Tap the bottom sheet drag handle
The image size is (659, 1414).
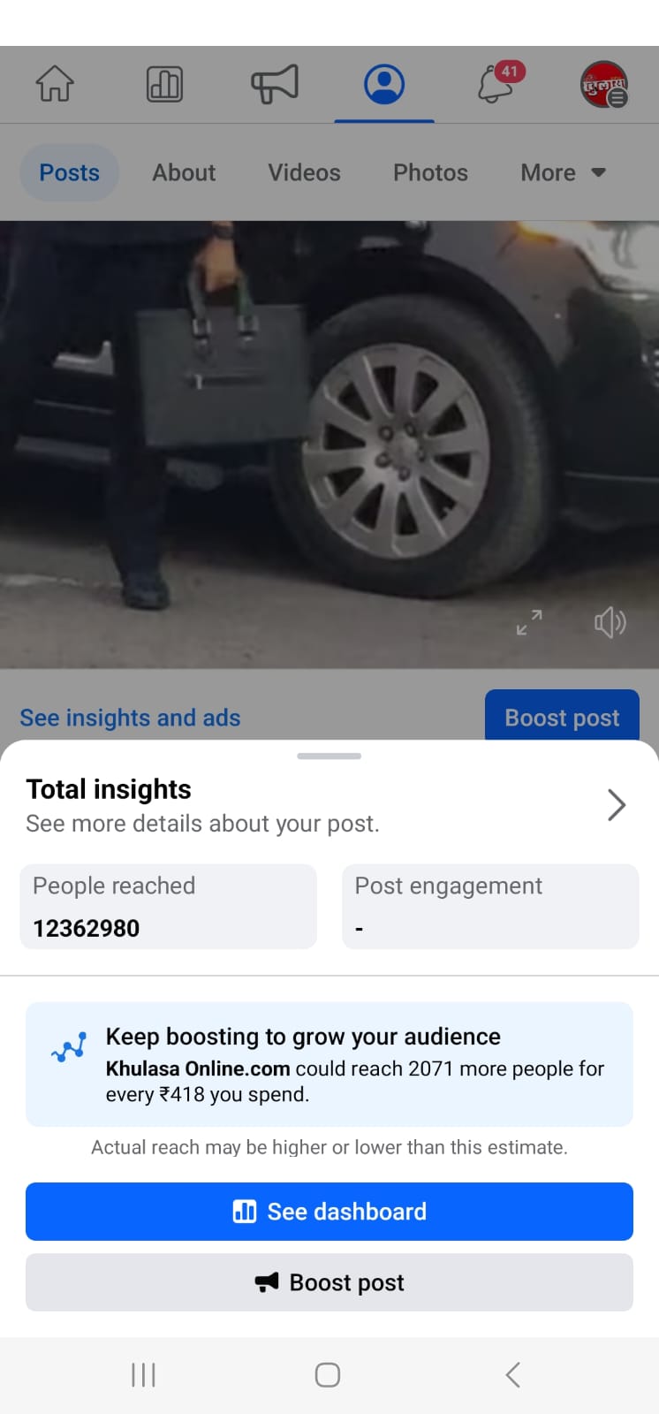tap(329, 756)
